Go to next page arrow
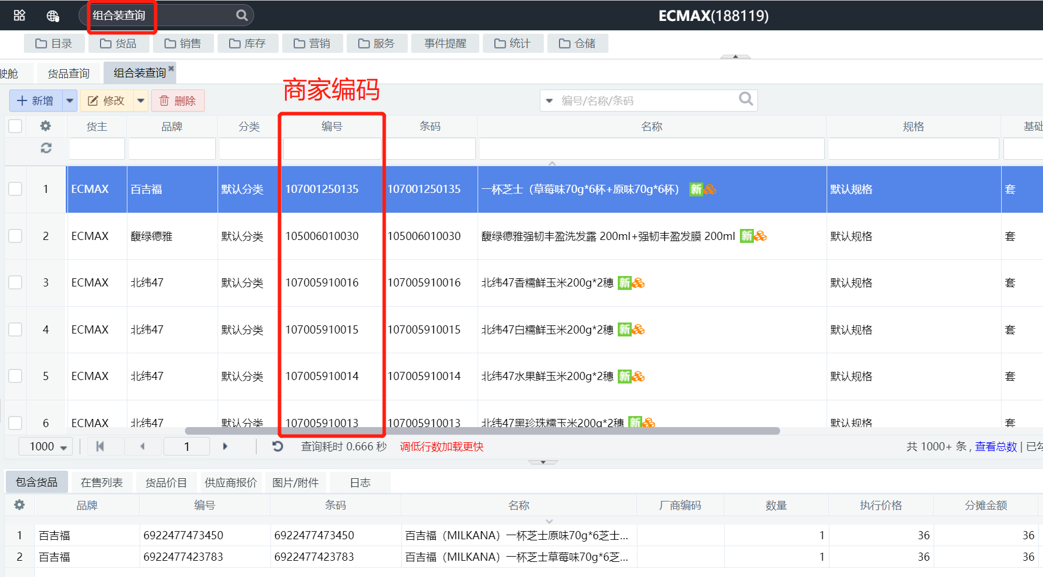This screenshot has height=577, width=1043. click(225, 446)
